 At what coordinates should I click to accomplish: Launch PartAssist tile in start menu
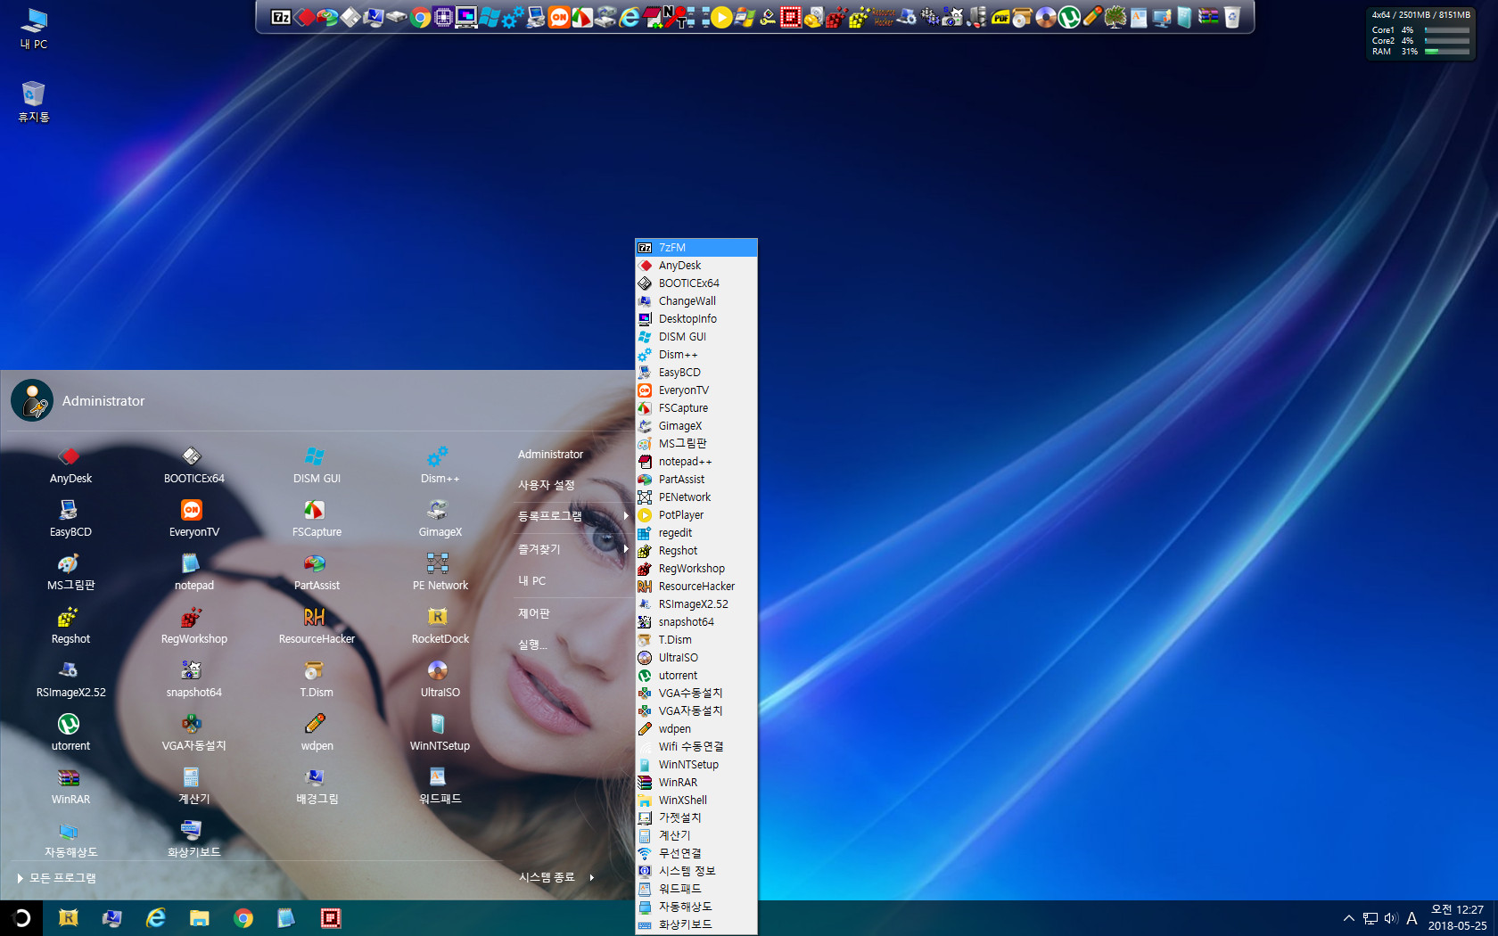pos(317,572)
